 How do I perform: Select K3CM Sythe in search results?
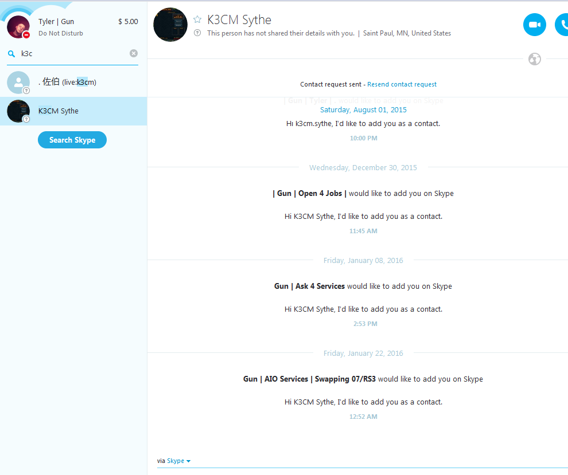73,111
